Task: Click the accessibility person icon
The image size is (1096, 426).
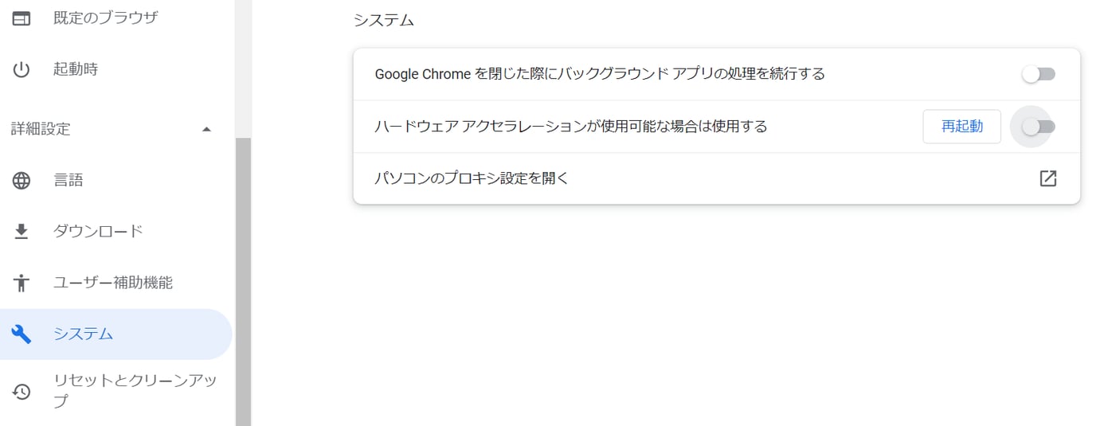Action: pos(22,283)
